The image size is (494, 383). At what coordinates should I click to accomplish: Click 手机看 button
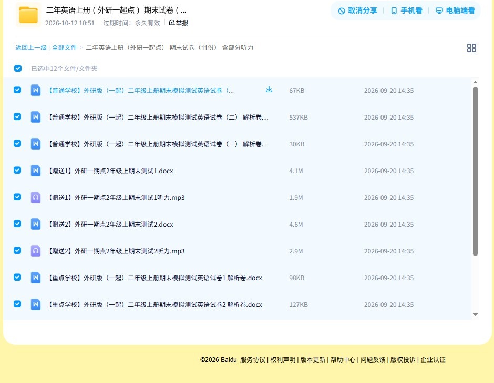pyautogui.click(x=406, y=10)
